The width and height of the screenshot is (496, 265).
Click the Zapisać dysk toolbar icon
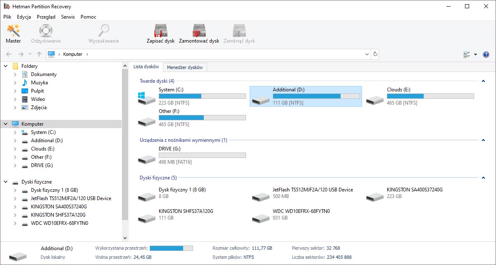tap(161, 31)
